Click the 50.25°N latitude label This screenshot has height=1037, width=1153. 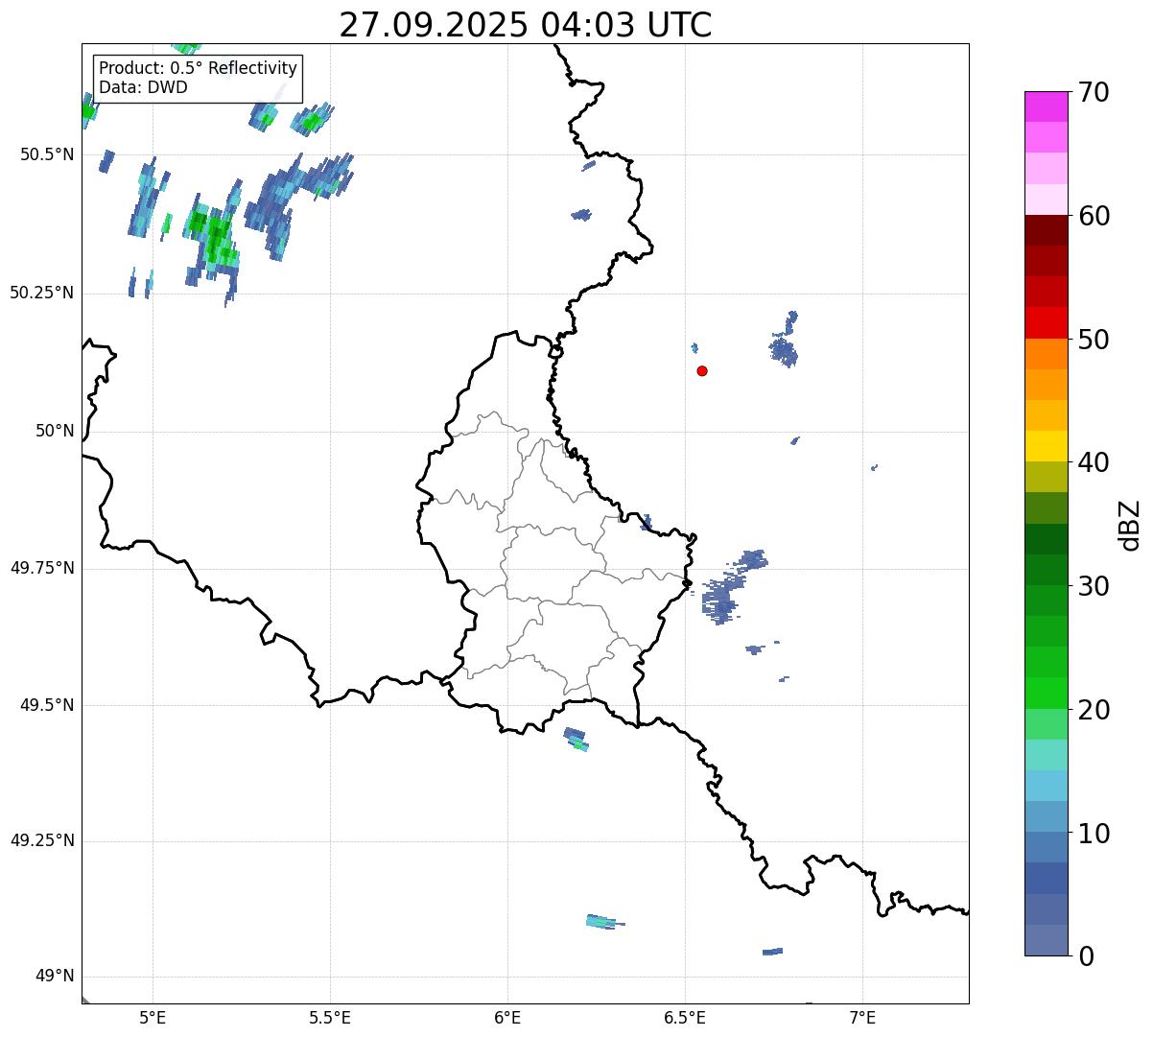pyautogui.click(x=42, y=293)
